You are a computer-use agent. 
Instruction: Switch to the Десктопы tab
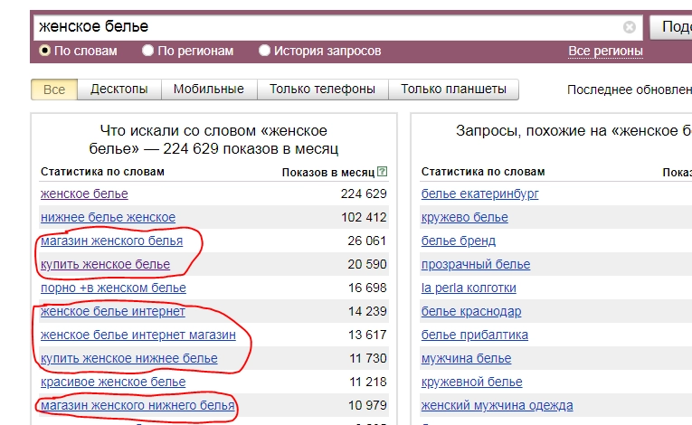[x=119, y=90]
